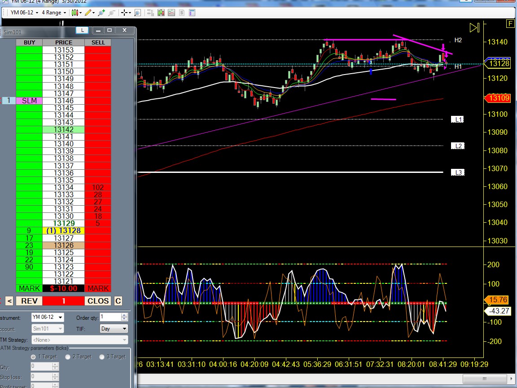The image size is (517, 388).
Task: Select the 2 Target radio button
Action: point(68,357)
